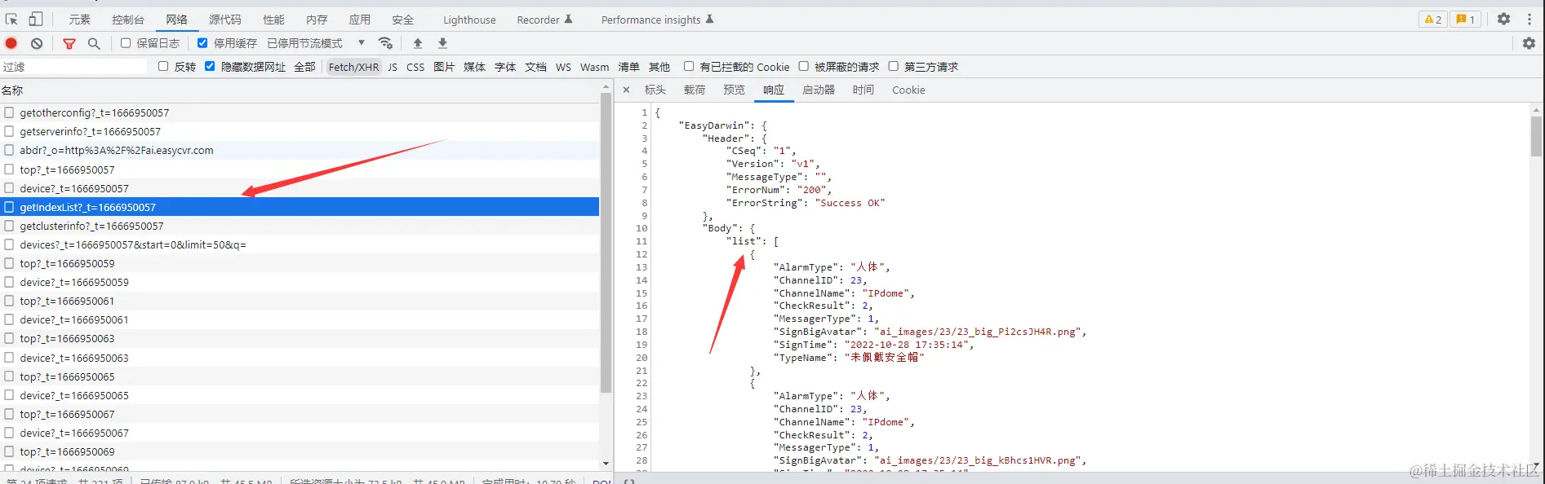Open 源代码 panel tab
The width and height of the screenshot is (1545, 484).
click(225, 20)
